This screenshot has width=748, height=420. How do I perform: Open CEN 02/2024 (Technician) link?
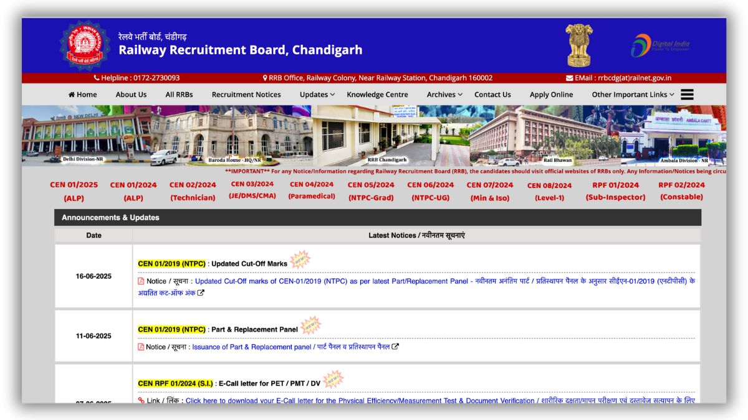click(193, 191)
